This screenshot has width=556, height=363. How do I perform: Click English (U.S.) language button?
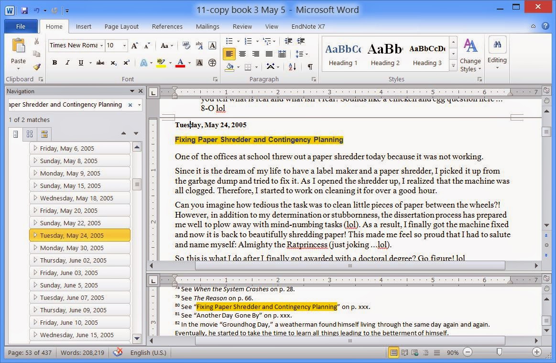coord(148,352)
